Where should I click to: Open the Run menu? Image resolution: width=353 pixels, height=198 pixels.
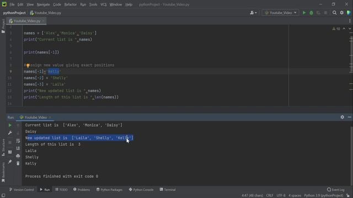(83, 4)
